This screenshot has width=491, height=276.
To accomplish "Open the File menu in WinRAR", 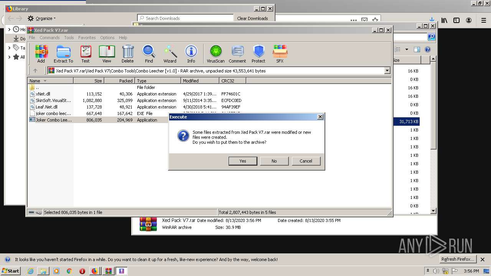I will pyautogui.click(x=32, y=38).
